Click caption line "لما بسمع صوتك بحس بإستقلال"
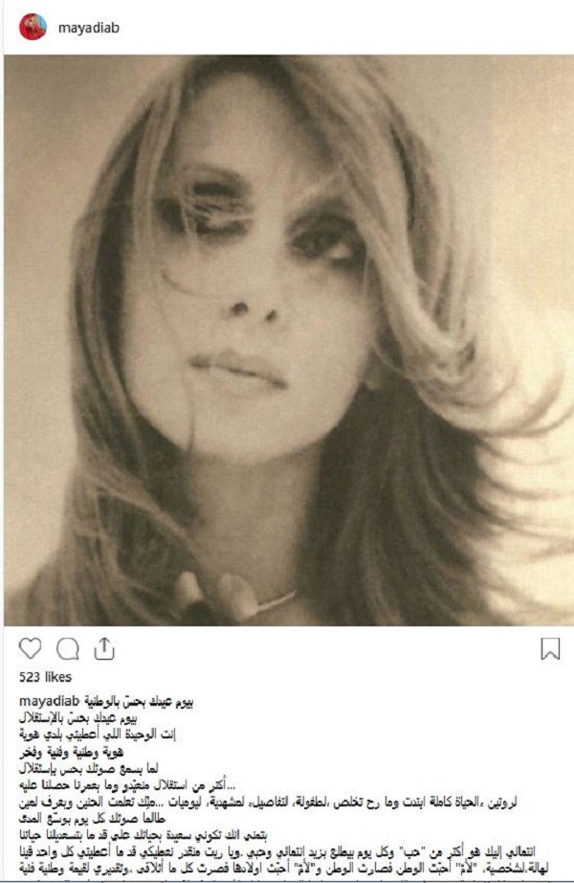This screenshot has width=574, height=883. [x=88, y=768]
